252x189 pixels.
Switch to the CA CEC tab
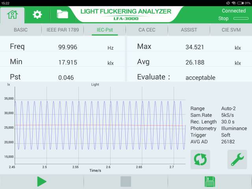tap(147, 30)
